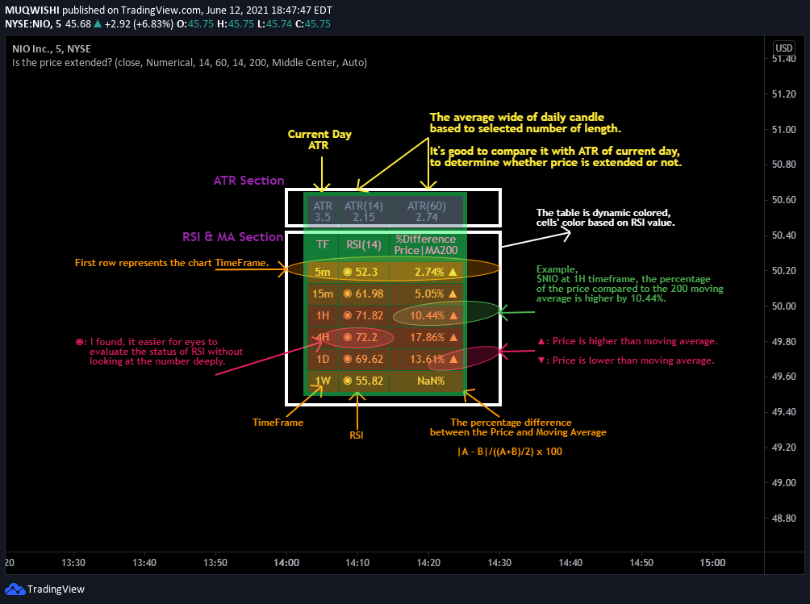This screenshot has width=810, height=604.
Task: Click the 49.40 price axis label
Action: coord(783,412)
